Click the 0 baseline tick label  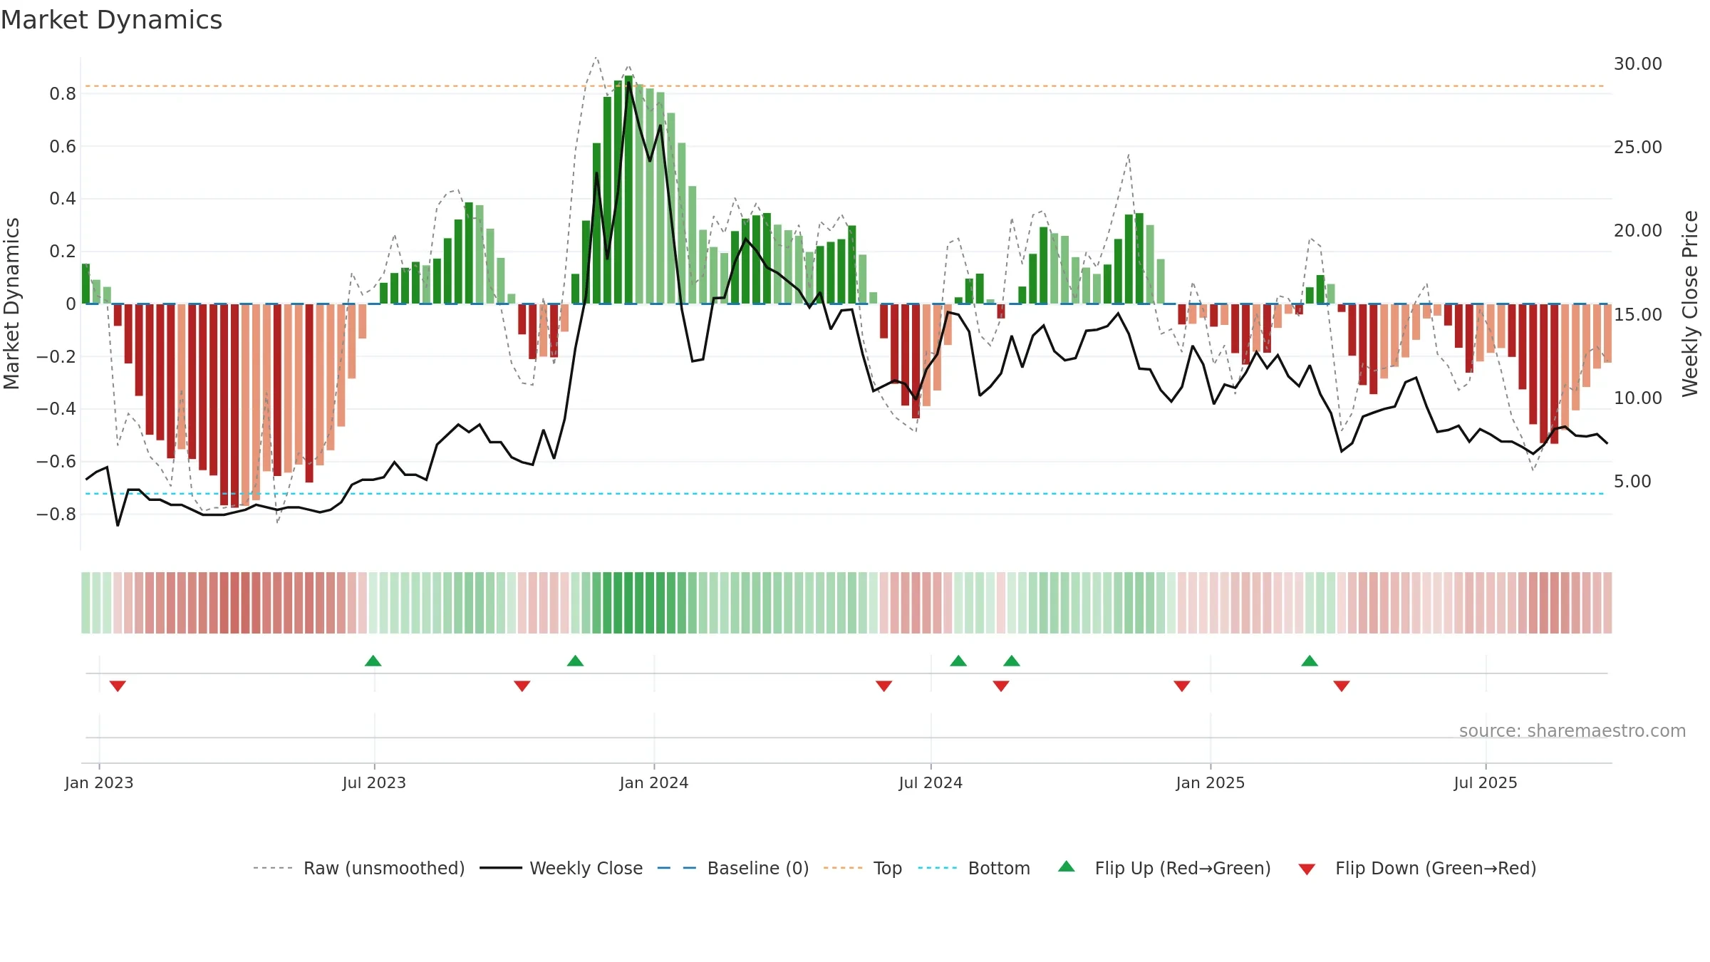tap(71, 304)
